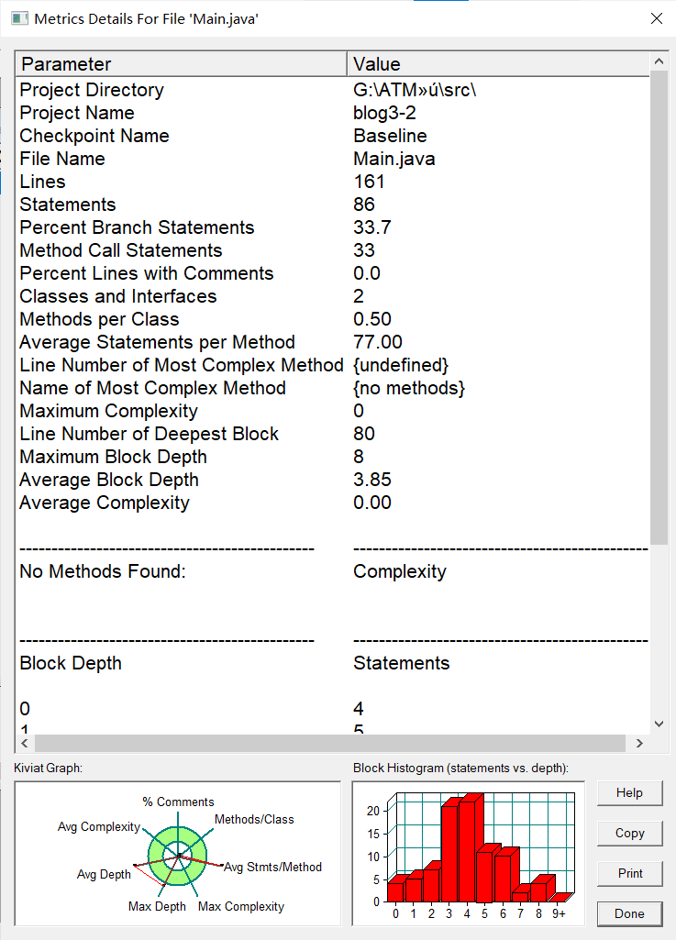Click the value '3.85'
This screenshot has height=940, width=676.
pyautogui.click(x=371, y=480)
